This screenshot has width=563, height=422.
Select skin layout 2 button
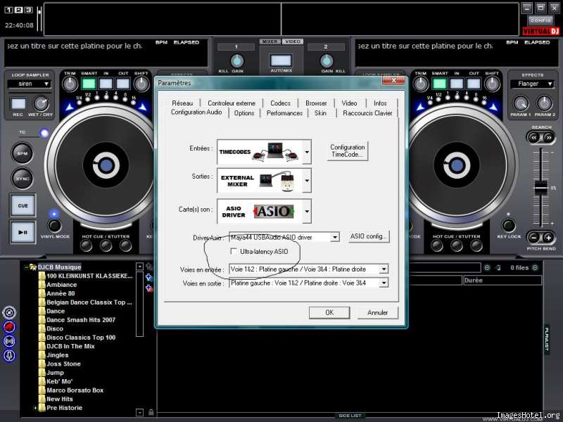[x=18, y=10]
